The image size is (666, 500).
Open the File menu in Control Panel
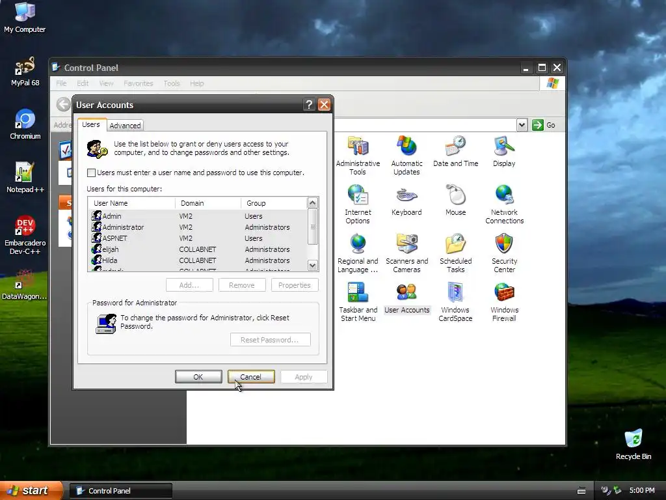(61, 83)
